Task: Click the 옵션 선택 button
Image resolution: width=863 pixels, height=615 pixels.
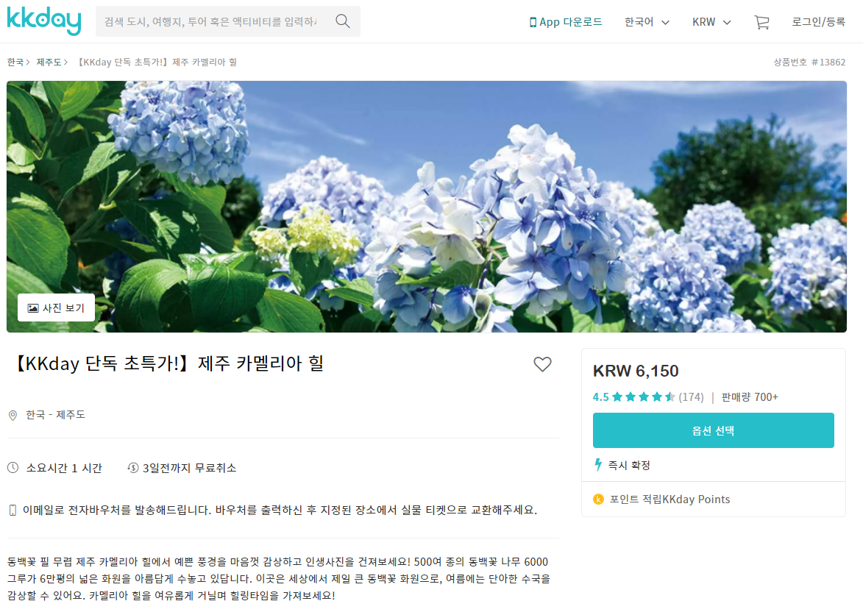Action: 714,430
